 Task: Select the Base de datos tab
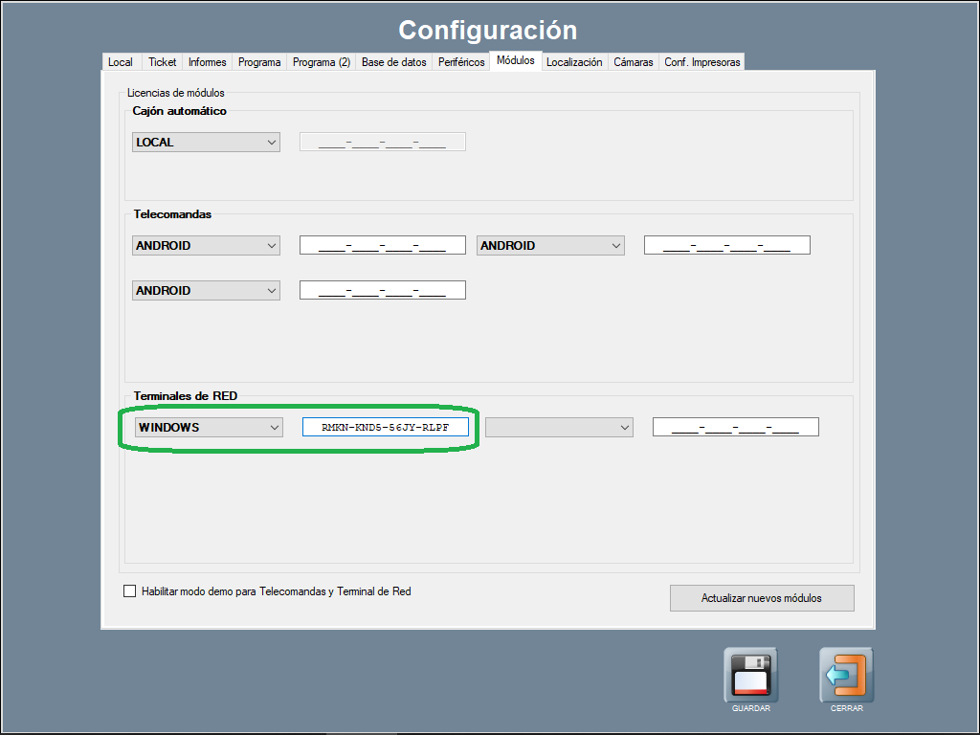(x=393, y=62)
